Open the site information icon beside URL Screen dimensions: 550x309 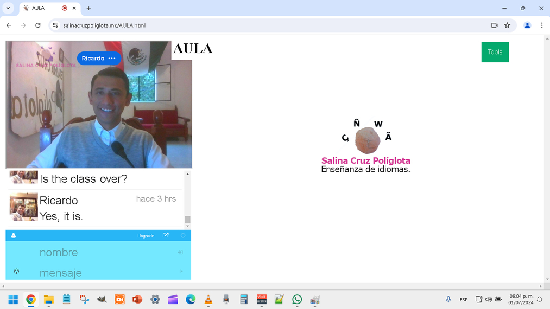tap(55, 25)
